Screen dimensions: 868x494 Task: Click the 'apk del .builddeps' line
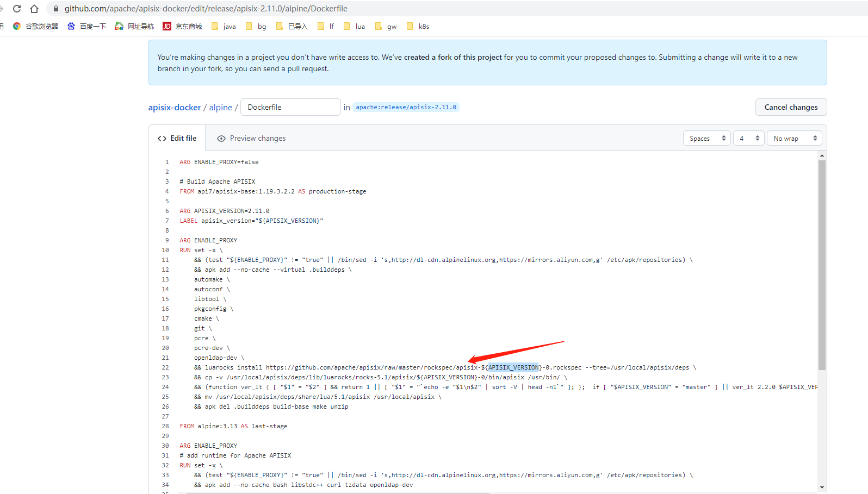click(271, 407)
